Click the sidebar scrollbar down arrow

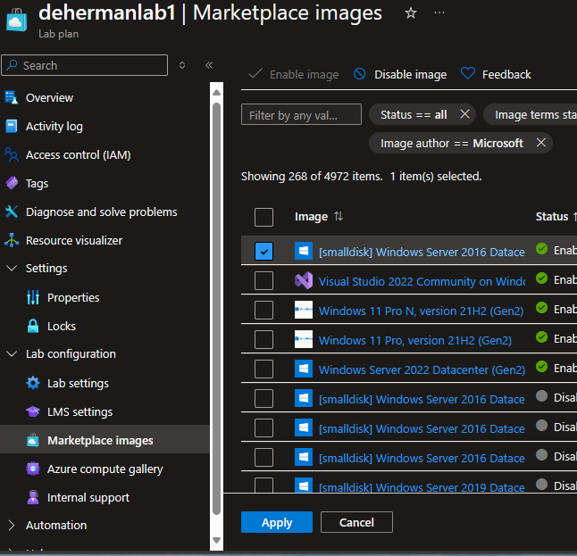pyautogui.click(x=216, y=540)
